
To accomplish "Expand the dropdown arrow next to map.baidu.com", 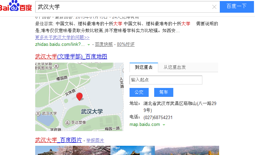I will click(x=164, y=125).
